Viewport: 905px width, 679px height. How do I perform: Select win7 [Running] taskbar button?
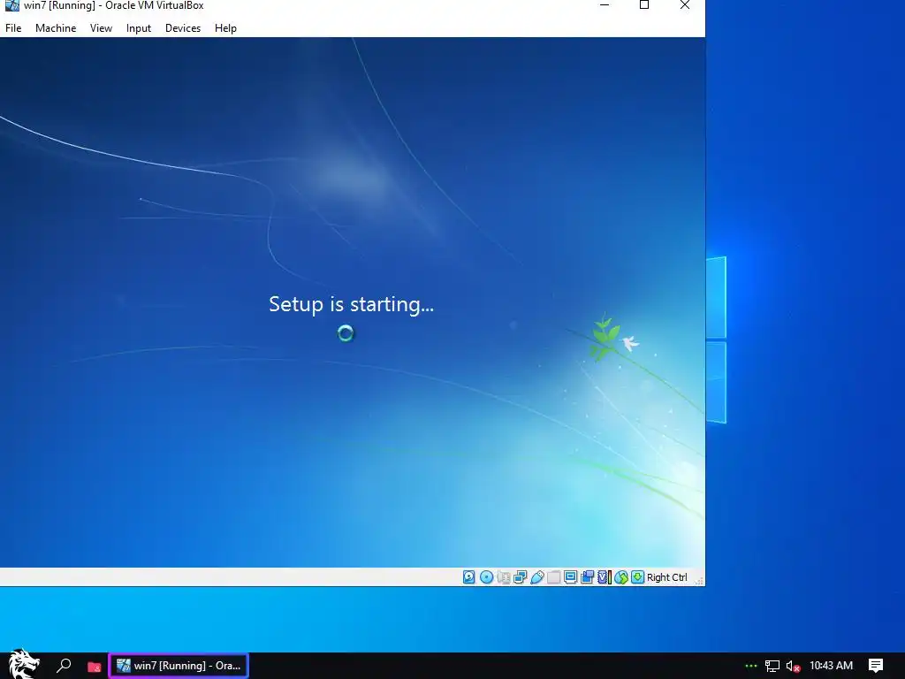[x=179, y=666]
